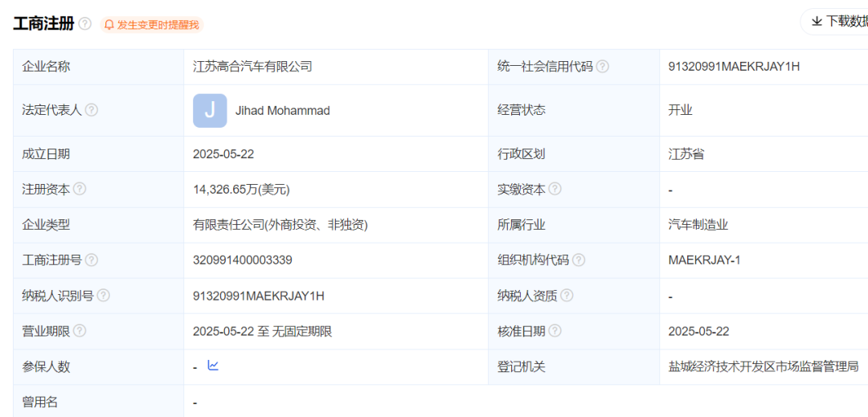Click the 下载数据 download button
This screenshot has height=417, width=868.
[836, 22]
